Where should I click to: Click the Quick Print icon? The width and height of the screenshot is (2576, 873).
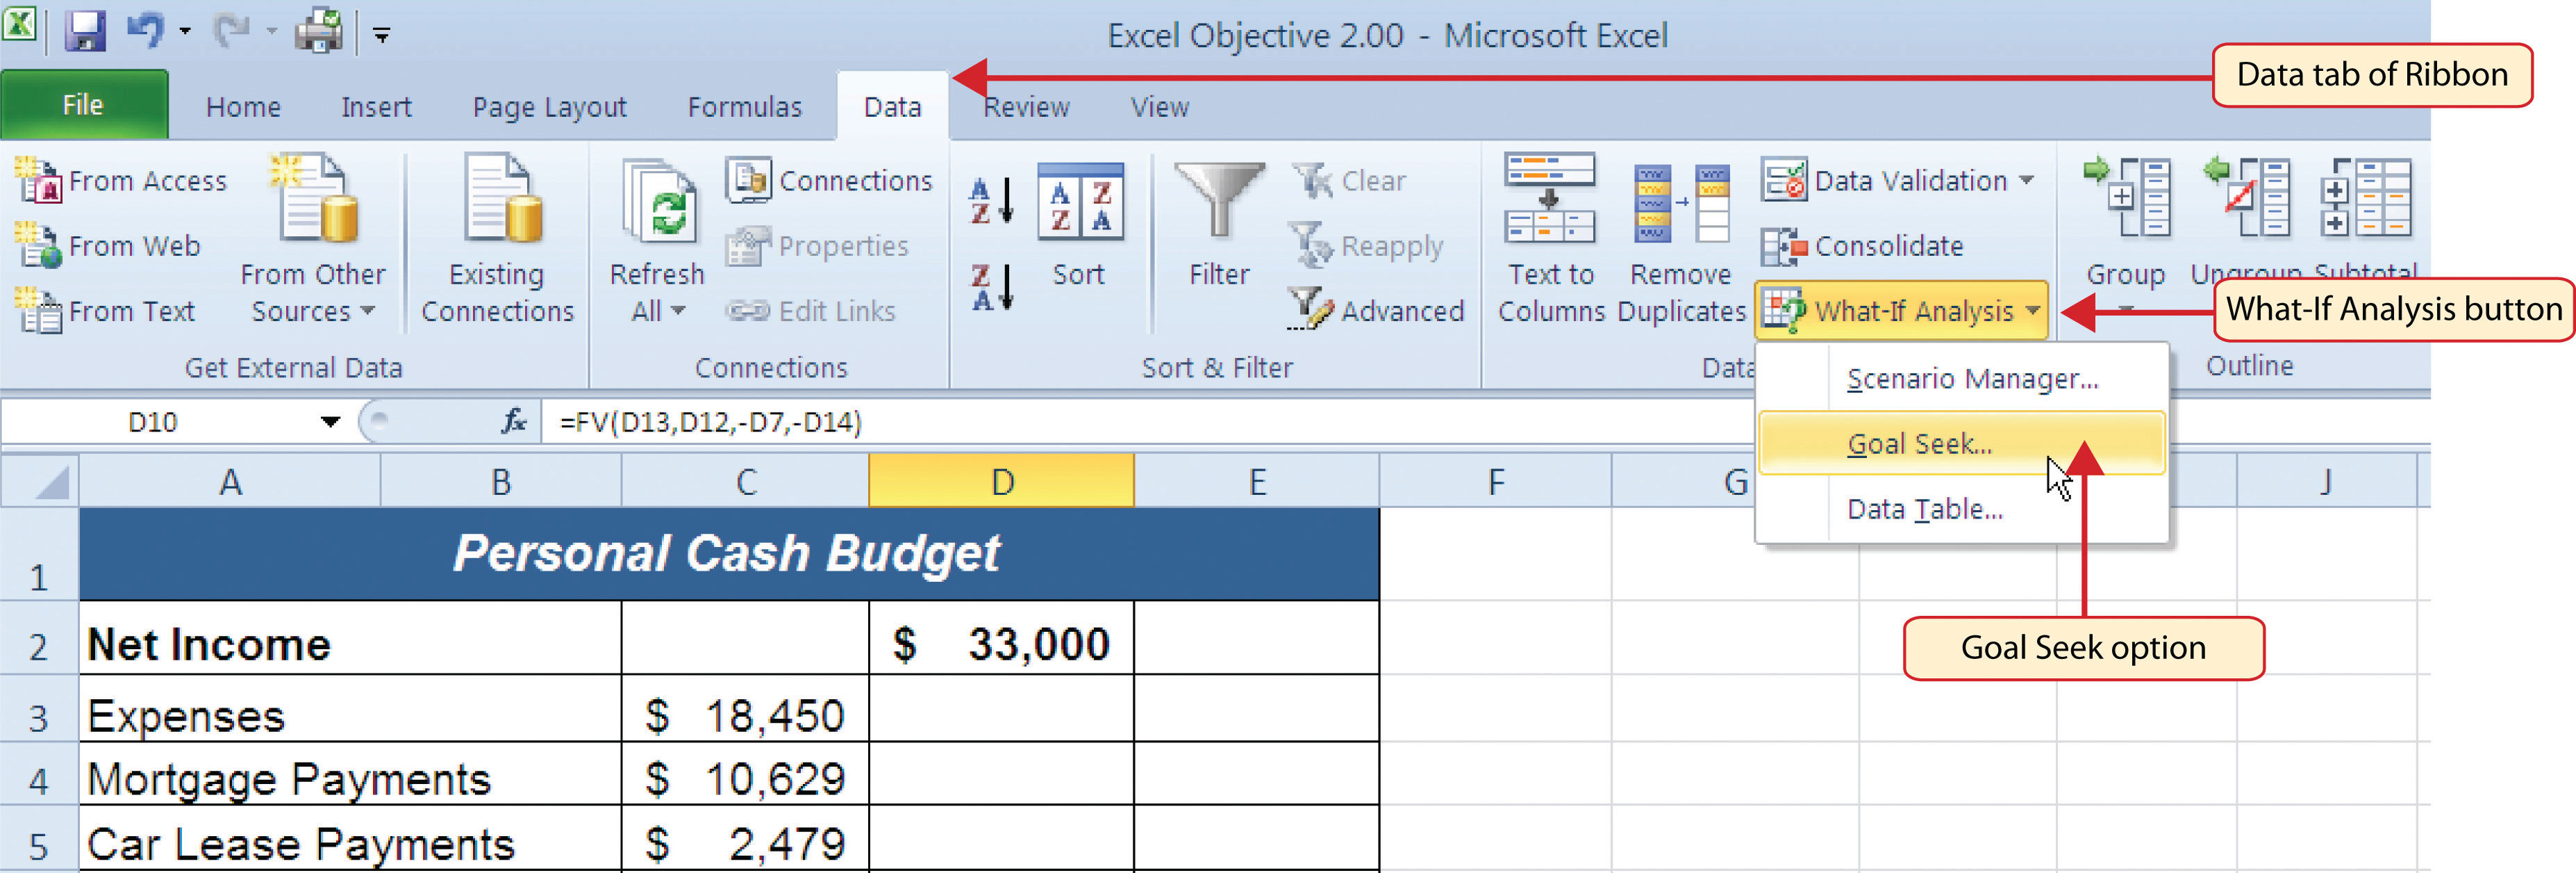(319, 31)
